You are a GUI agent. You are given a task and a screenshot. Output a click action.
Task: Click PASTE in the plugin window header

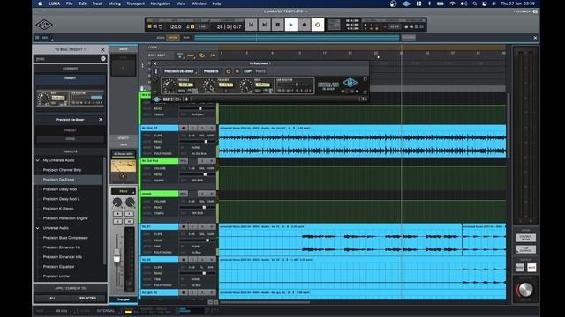pyautogui.click(x=260, y=71)
